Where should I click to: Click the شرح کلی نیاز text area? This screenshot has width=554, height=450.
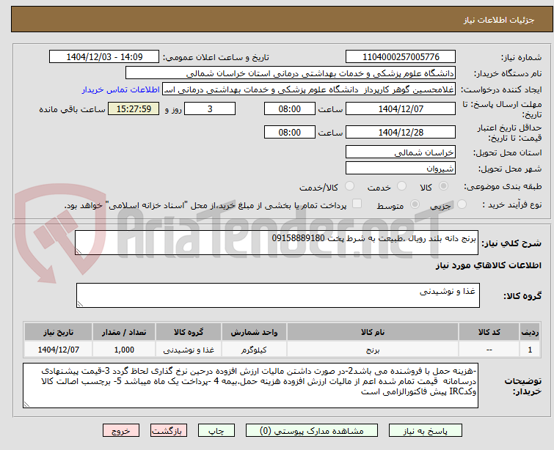click(x=277, y=243)
